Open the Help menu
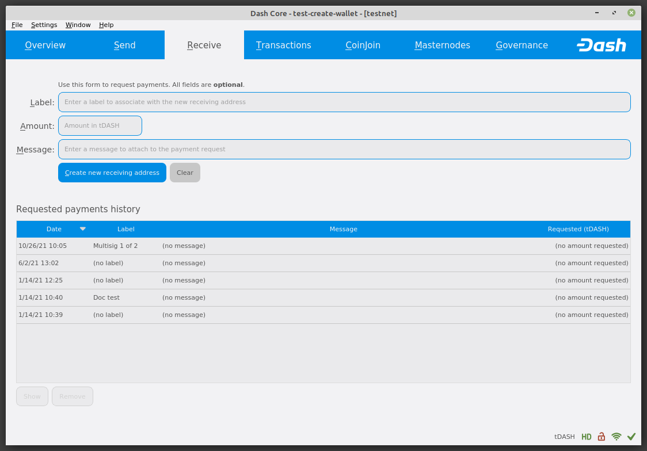This screenshot has width=647, height=451. click(x=106, y=25)
